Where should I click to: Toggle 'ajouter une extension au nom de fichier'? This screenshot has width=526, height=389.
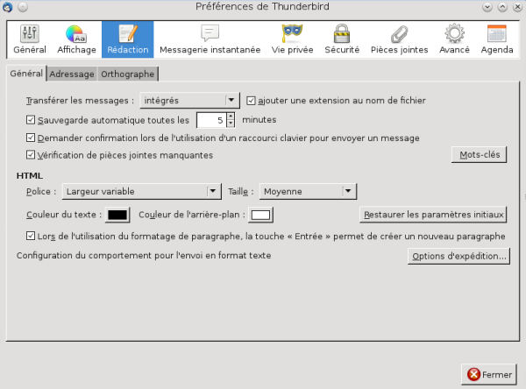tap(252, 100)
